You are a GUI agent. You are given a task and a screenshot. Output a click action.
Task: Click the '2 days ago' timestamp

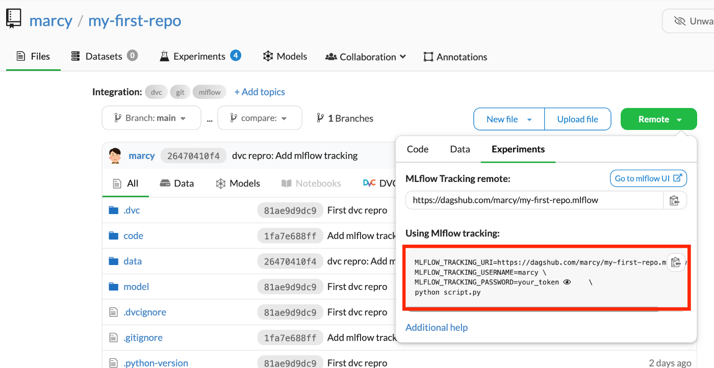click(x=670, y=363)
